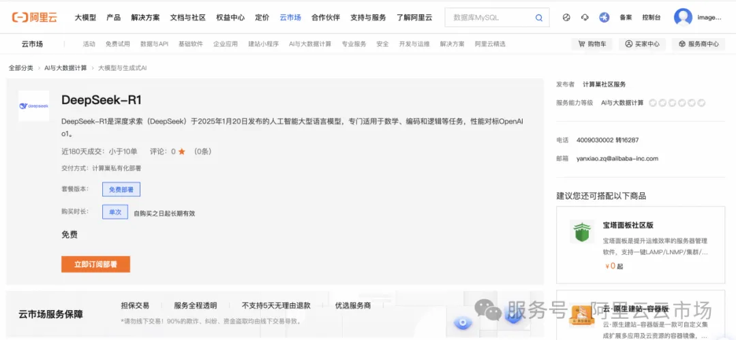Click the ¥0起 price on the 宝塔 card
The image size is (736, 340).
pos(614,266)
